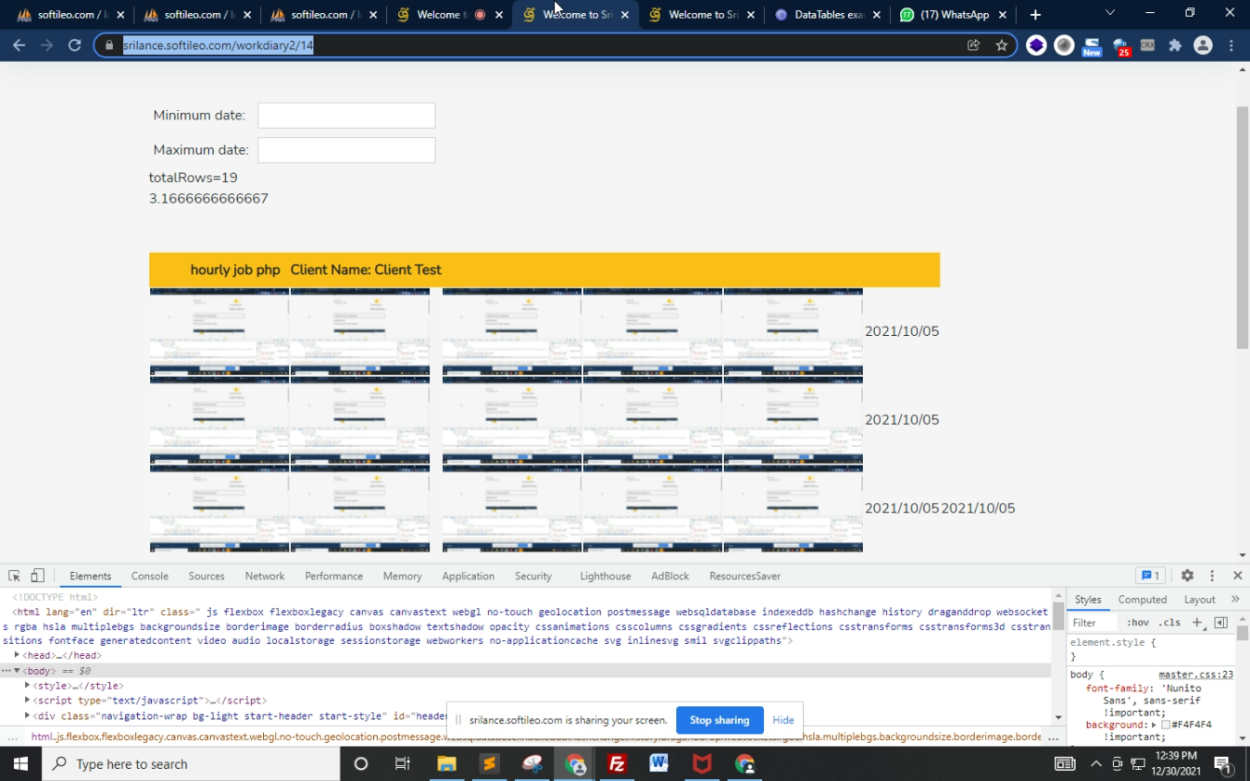Toggle the :hov element state panel
The width and height of the screenshot is (1250, 781).
[1137, 622]
